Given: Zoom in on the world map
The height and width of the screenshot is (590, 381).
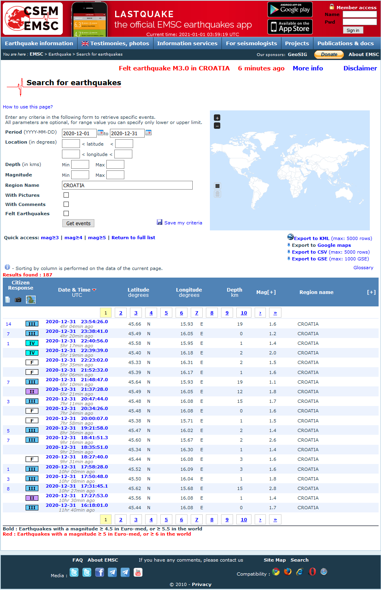Looking at the screenshot, I should point(217,118).
